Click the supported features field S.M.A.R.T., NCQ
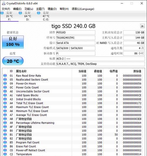The width and height of the screenshot is (147, 156). [x=100, y=64]
